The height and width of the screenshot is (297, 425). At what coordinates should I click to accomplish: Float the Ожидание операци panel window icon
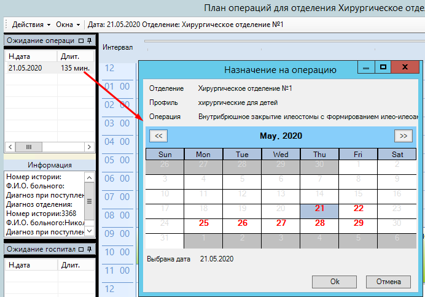pyautogui.click(x=81, y=40)
